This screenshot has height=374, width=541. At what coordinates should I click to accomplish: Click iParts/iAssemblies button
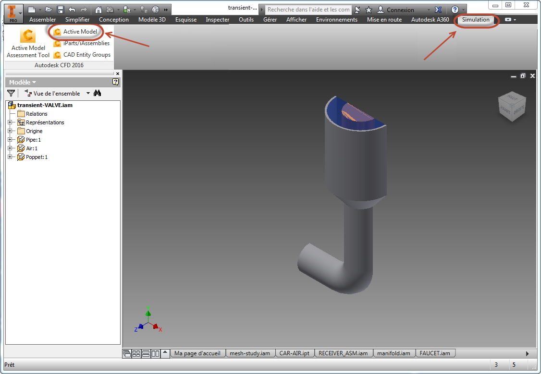[x=82, y=43]
